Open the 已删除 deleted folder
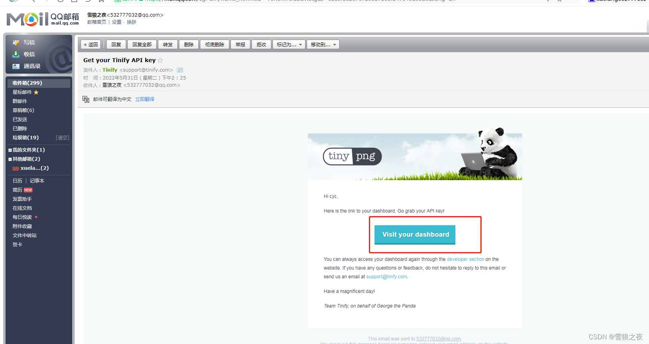The width and height of the screenshot is (649, 344). tap(20, 129)
